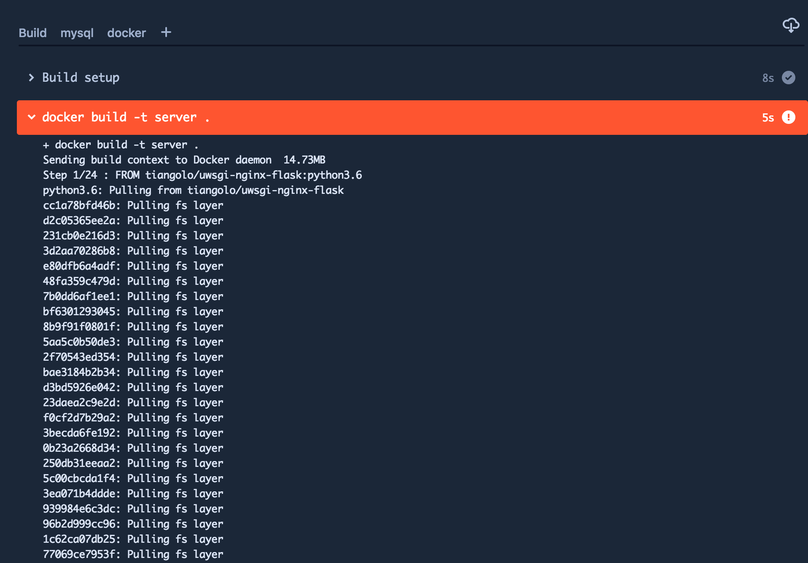Expand the Build setup step

pos(31,78)
